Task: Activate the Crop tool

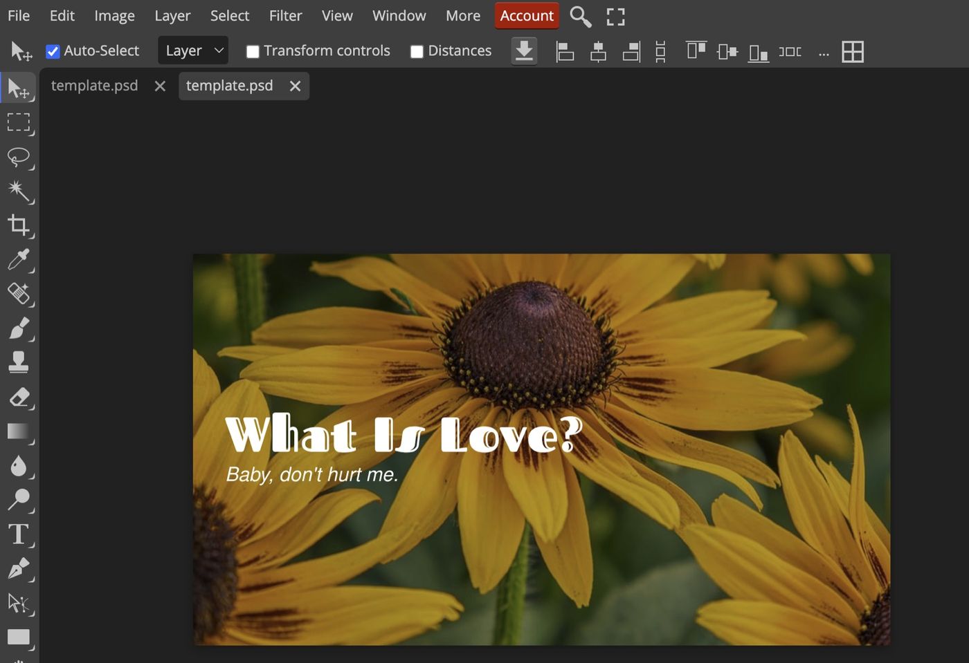Action: point(19,225)
